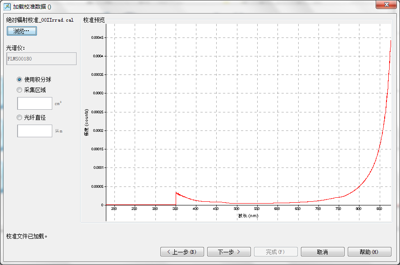Choose the 光纤直径 radio option

[x=19, y=117]
